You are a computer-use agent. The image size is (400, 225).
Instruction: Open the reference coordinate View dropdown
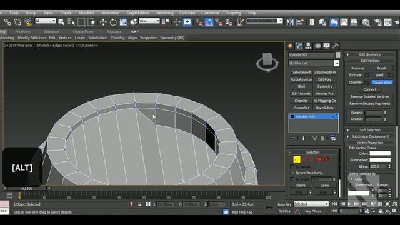coord(149,21)
